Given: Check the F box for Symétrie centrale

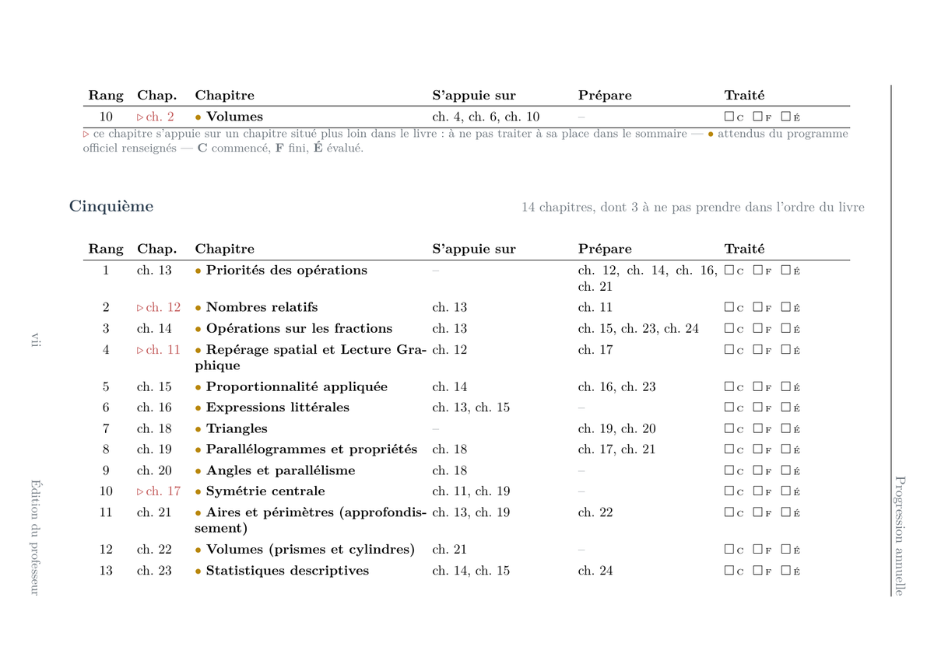Looking at the screenshot, I should coord(757,491).
